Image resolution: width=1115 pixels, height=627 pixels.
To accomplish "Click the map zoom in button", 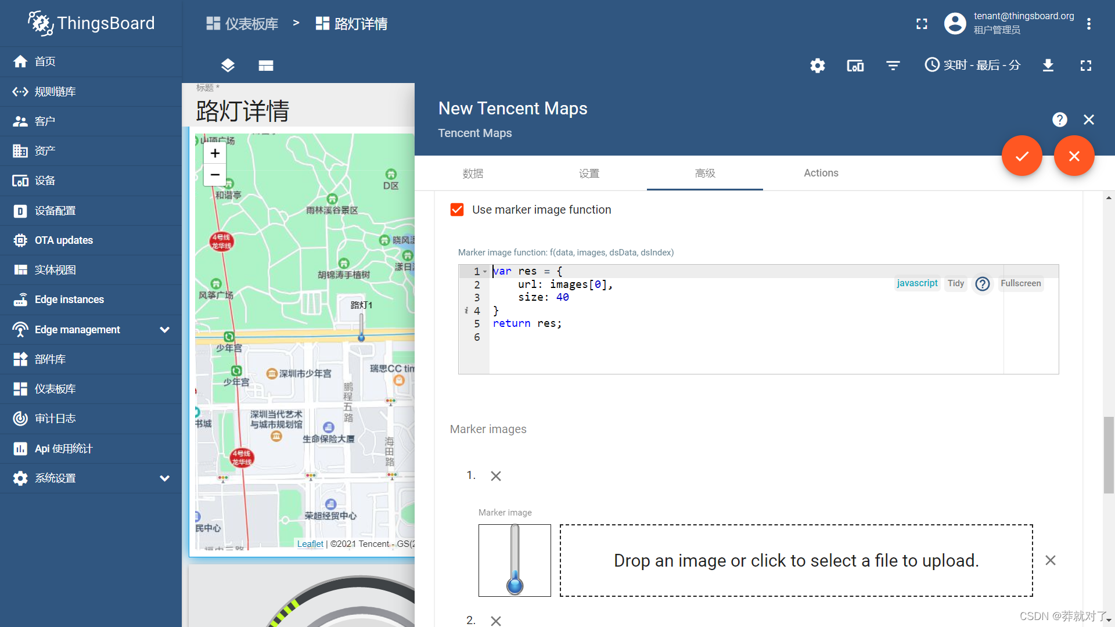I will [x=215, y=153].
